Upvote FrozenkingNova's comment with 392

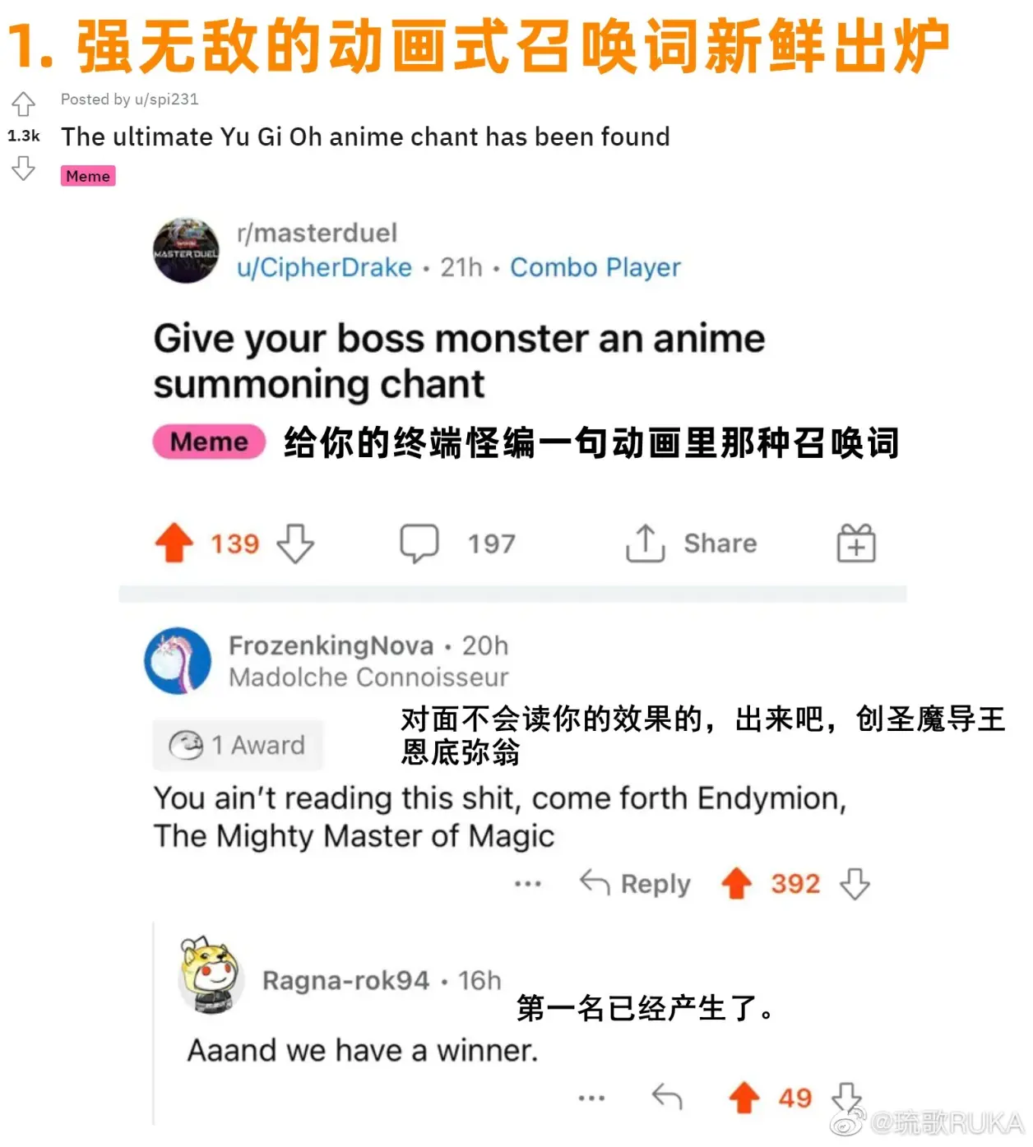point(737,884)
